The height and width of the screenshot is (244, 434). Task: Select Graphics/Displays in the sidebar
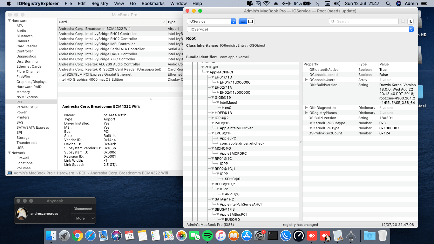[31, 82]
